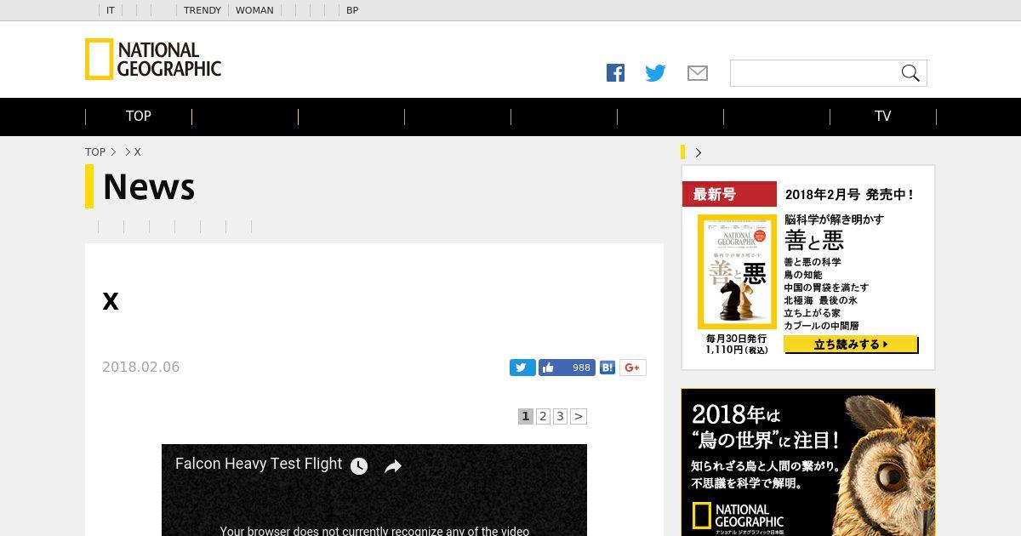
Task: Click the article date 2018.02.06
Action: coord(140,368)
